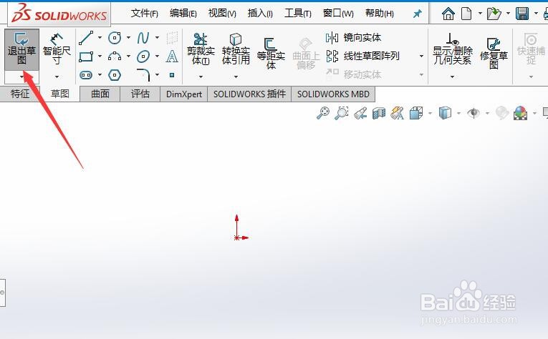Expand the Arc tool dropdown arrow
The width and height of the screenshot is (548, 339).
(128, 56)
